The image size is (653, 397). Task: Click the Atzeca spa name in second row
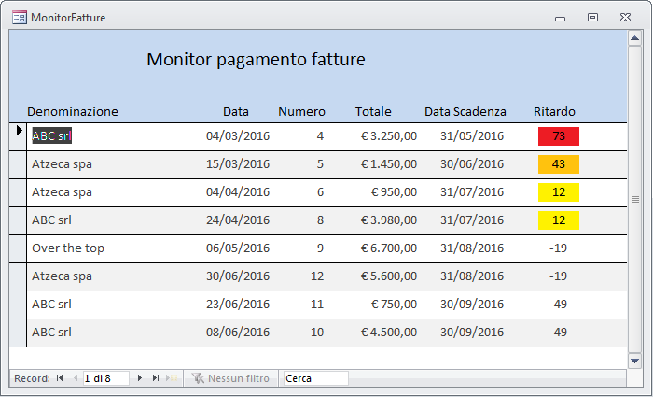[63, 163]
